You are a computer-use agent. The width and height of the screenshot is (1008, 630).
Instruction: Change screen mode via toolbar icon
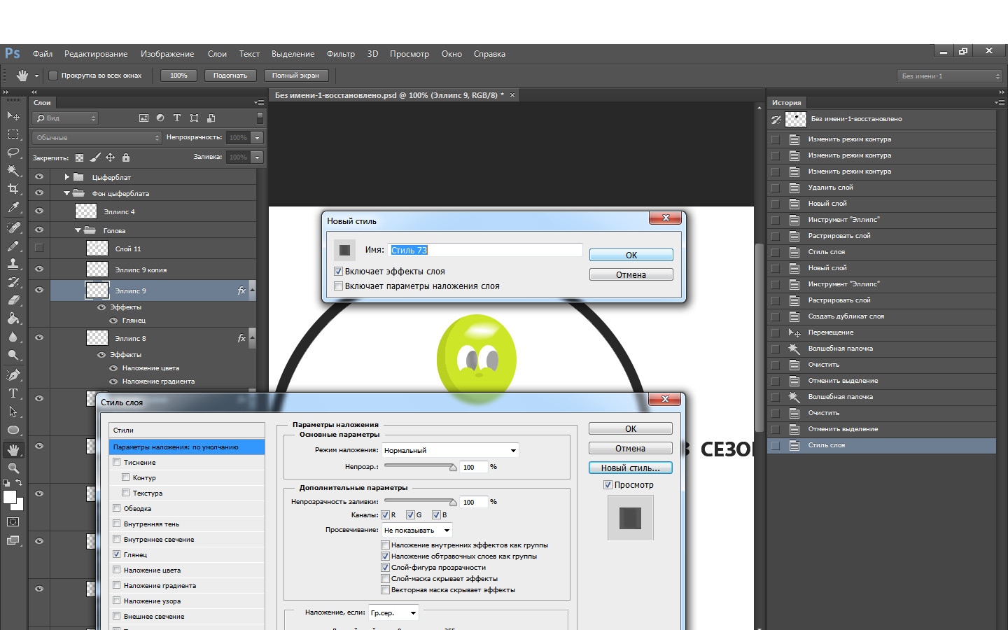(x=13, y=540)
